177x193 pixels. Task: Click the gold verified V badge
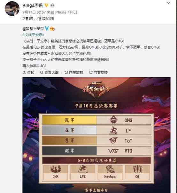pos(46,5)
